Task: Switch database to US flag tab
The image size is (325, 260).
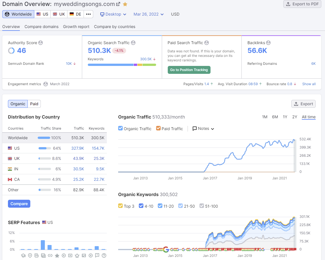Action: pyautogui.click(x=42, y=14)
